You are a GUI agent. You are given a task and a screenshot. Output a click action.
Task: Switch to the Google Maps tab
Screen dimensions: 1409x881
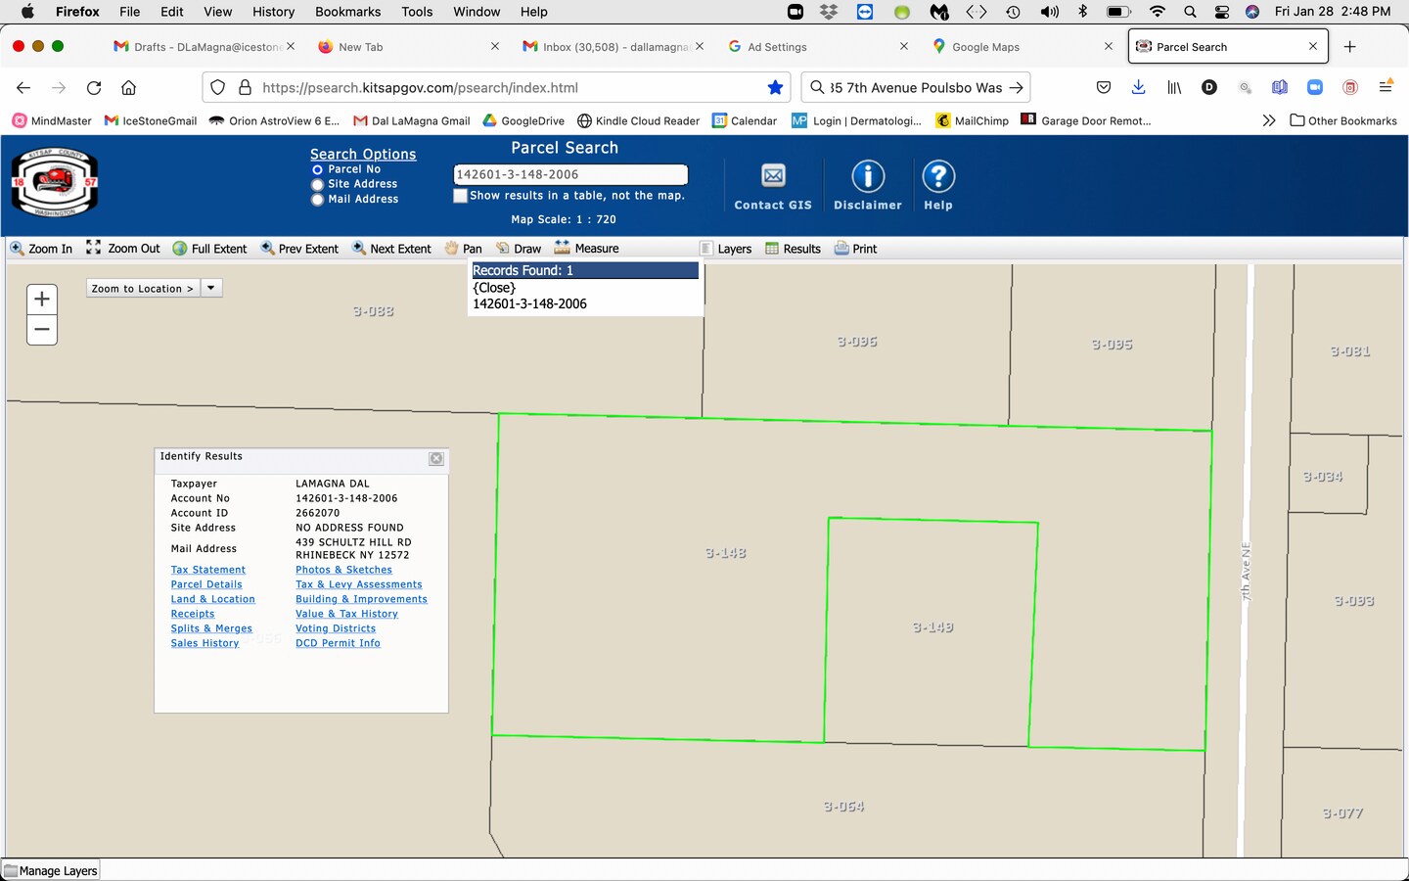(x=985, y=47)
